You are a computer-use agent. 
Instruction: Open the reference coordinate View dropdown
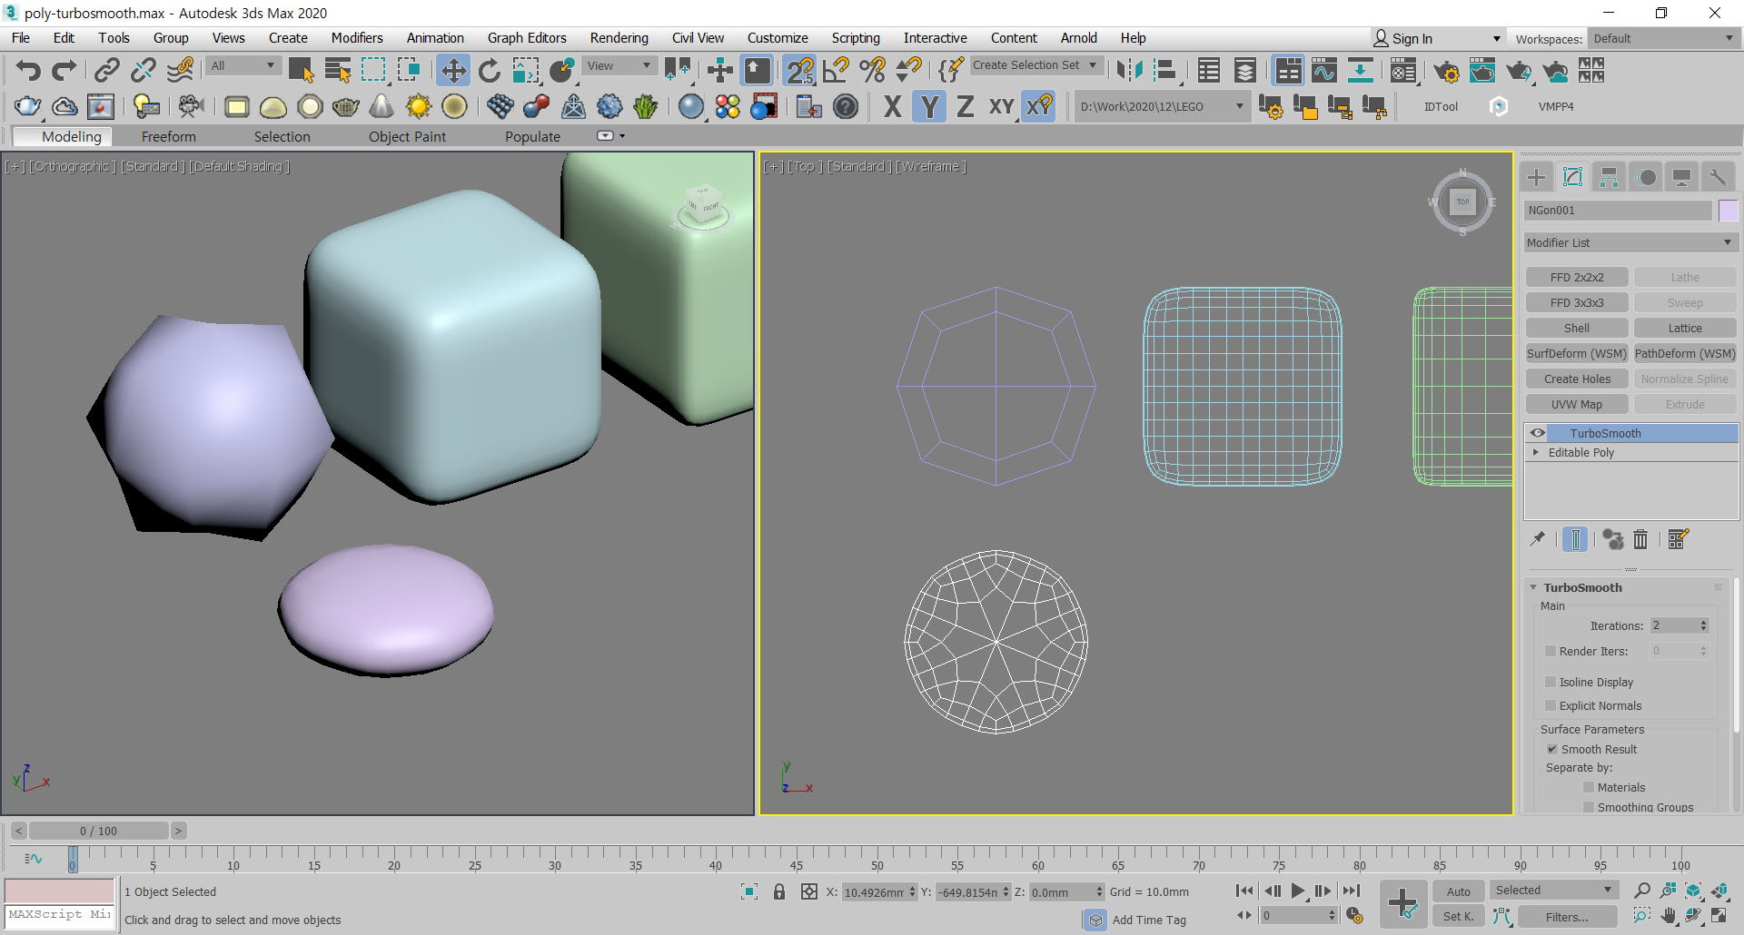point(619,65)
